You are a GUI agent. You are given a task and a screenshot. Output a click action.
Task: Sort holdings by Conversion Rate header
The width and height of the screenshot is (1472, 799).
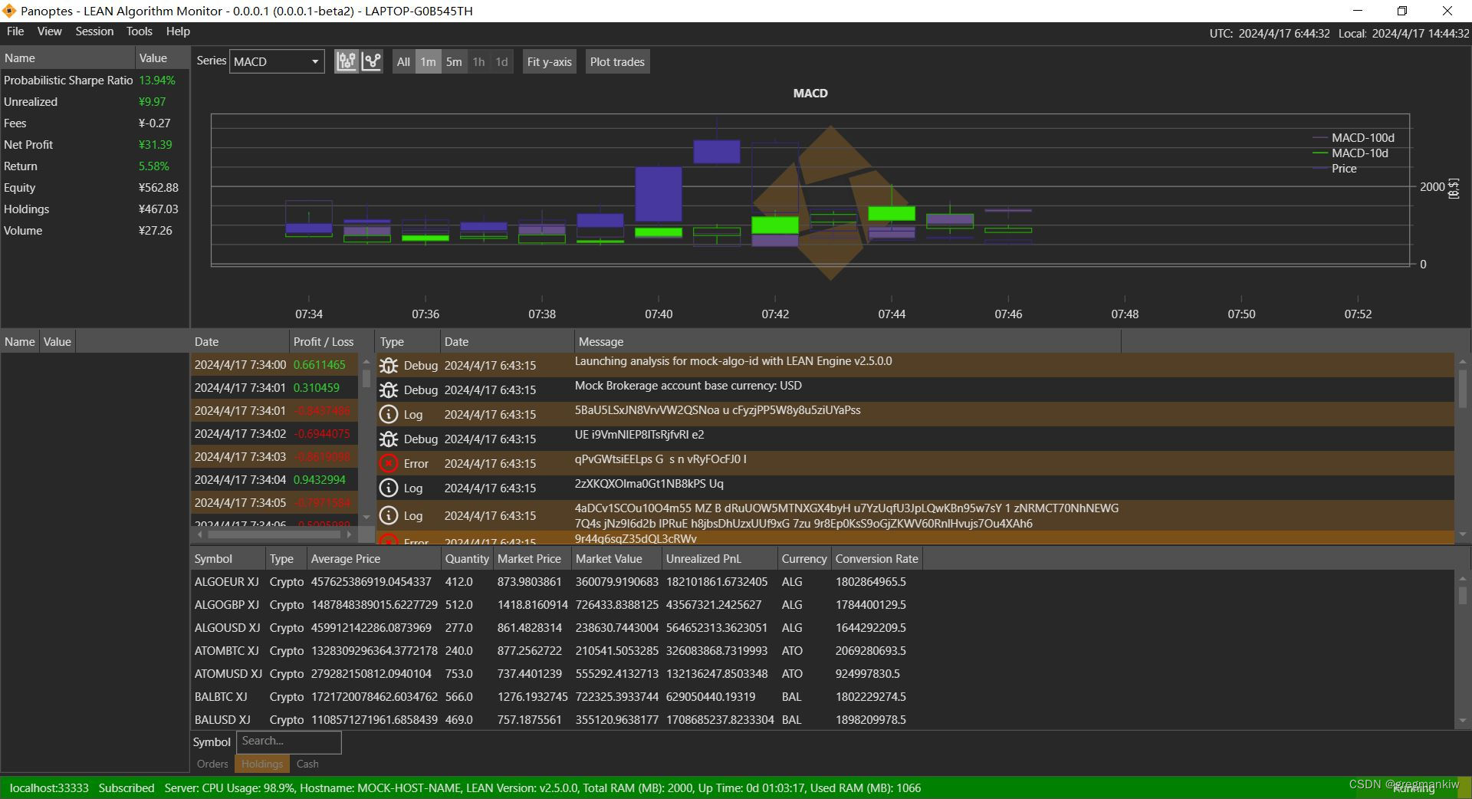coord(876,559)
